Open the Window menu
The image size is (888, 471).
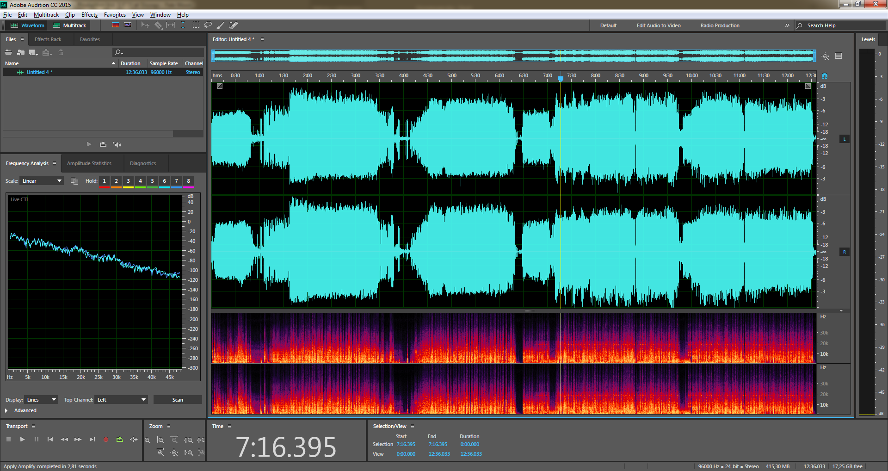point(160,15)
